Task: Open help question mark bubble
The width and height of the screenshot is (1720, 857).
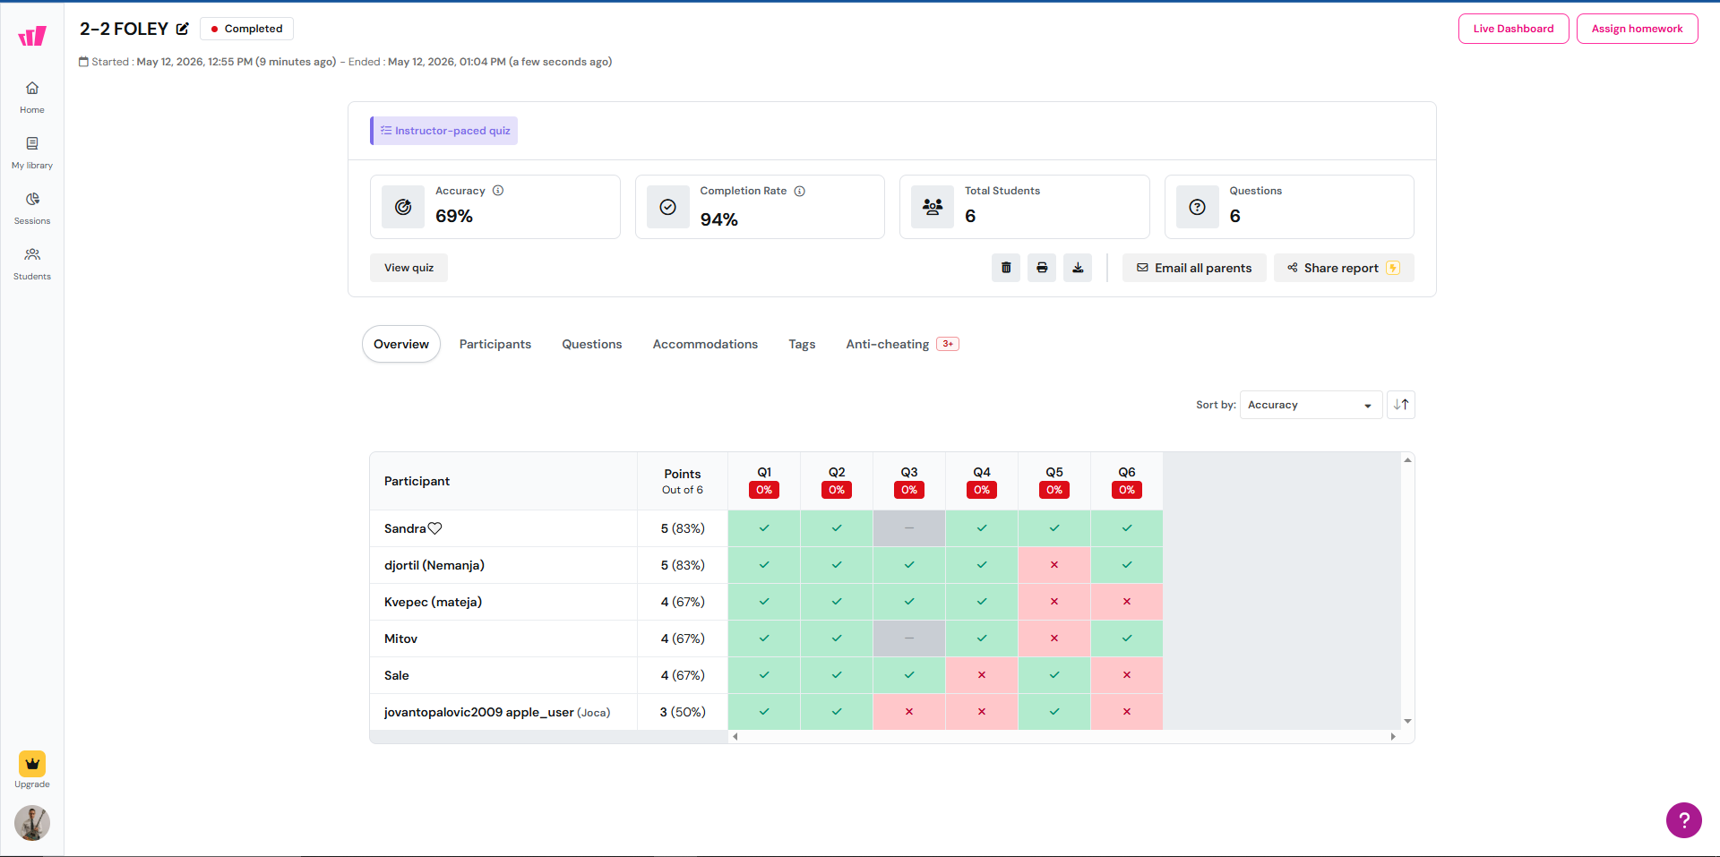Action: pos(1684,820)
